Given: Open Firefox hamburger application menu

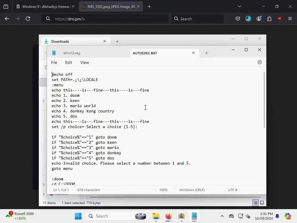Looking at the screenshot, I should point(290,19).
